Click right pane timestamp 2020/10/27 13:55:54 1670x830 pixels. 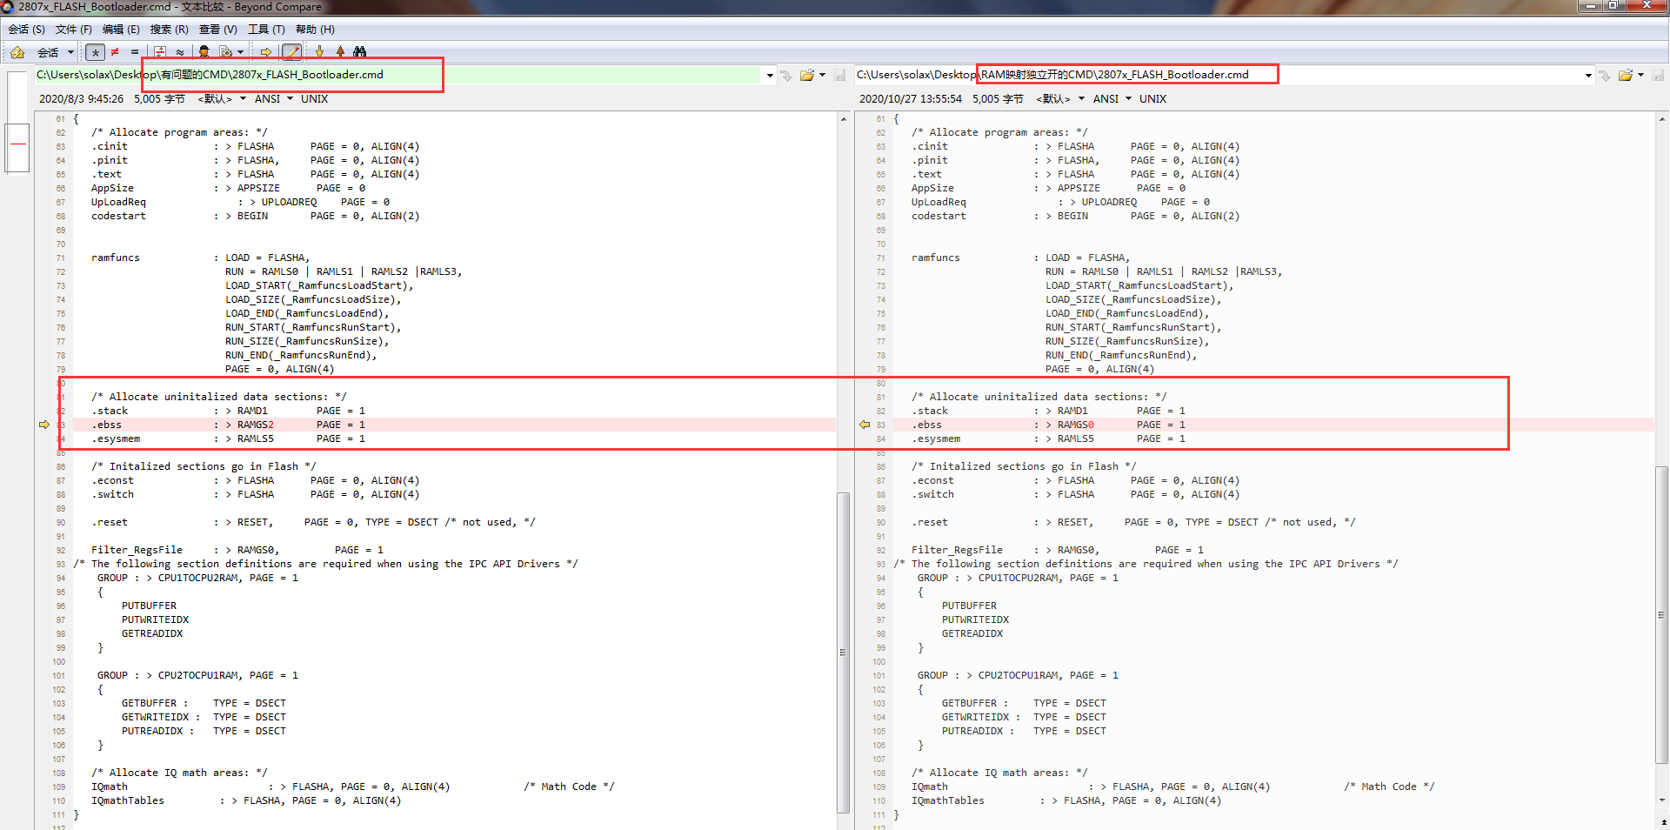[911, 99]
